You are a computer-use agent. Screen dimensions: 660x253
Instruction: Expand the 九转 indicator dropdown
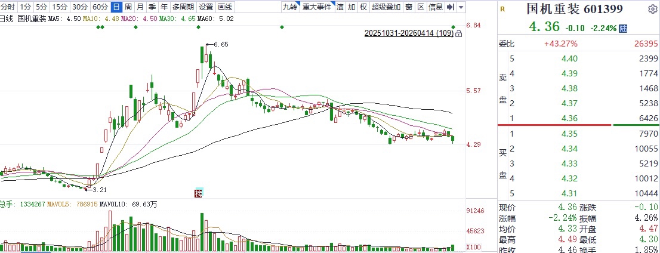tap(289, 7)
